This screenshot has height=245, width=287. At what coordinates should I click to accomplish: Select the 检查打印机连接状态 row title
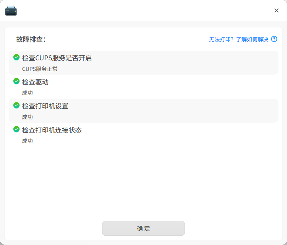point(52,130)
